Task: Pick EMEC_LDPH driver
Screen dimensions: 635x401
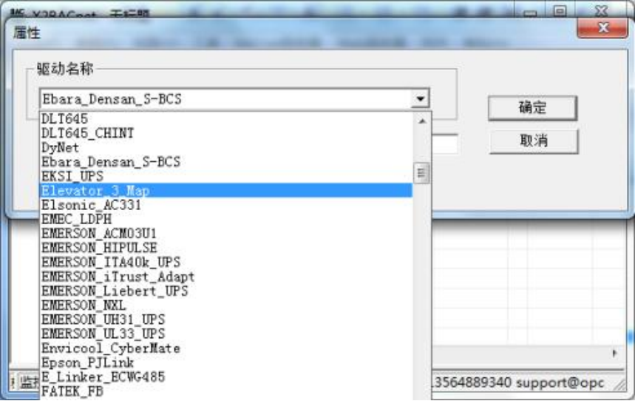Action: [226, 219]
